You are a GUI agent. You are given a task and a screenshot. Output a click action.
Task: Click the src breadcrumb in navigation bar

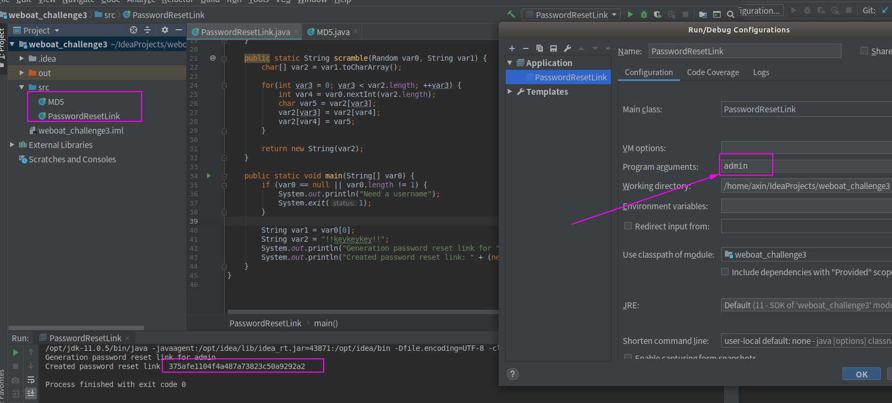(x=109, y=15)
